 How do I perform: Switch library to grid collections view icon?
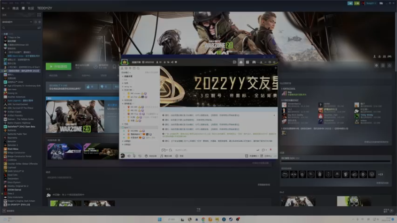(39, 15)
